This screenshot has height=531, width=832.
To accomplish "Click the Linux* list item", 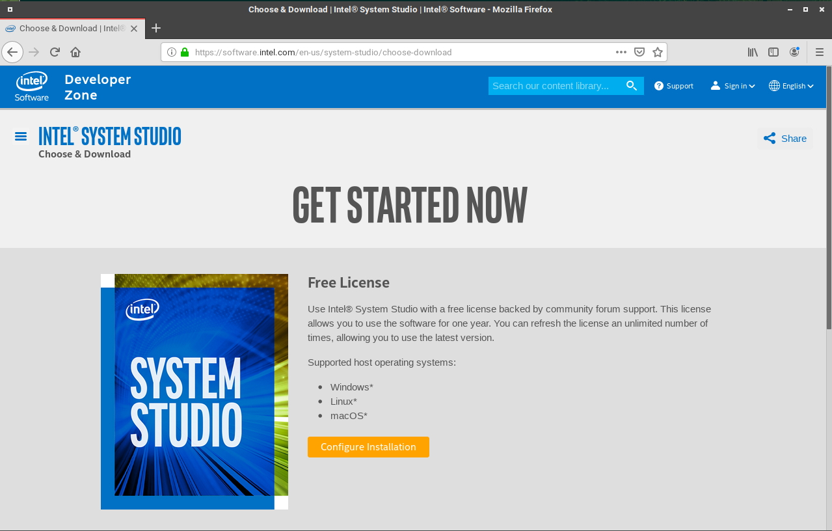I will click(343, 402).
